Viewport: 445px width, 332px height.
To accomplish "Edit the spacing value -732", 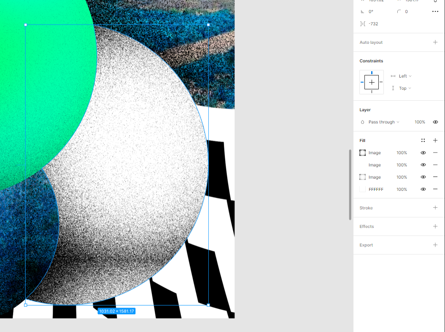I will pos(373,24).
